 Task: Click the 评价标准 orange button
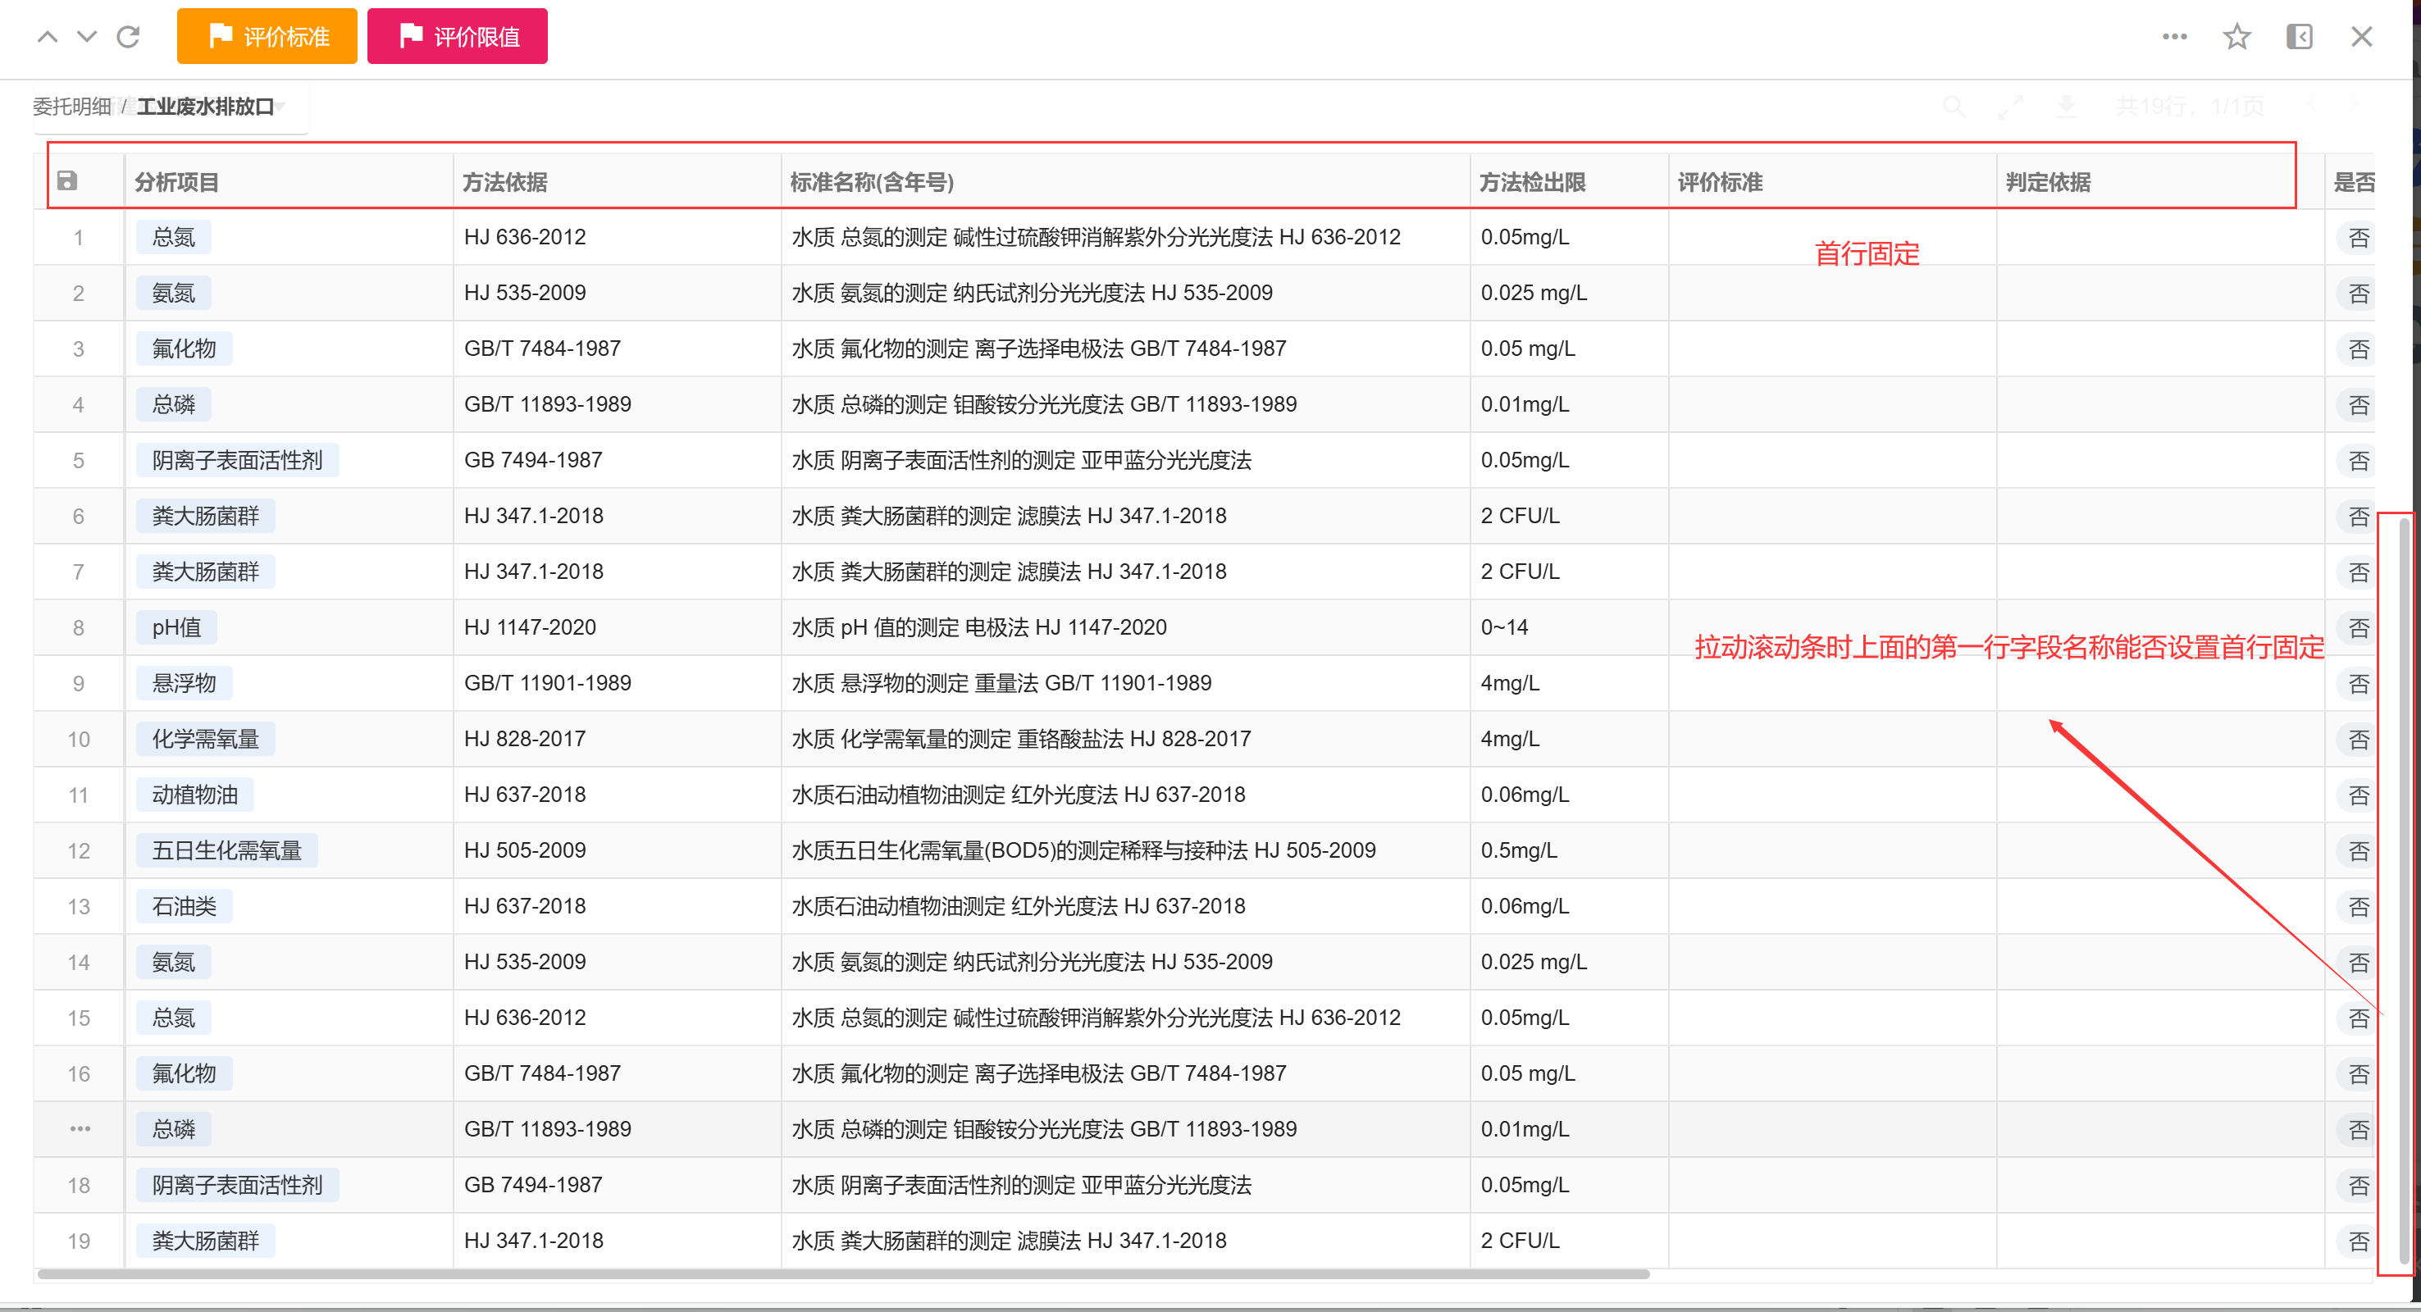point(267,37)
